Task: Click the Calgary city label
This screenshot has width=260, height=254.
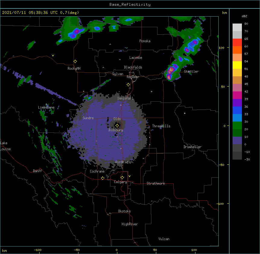Action: 120,182
